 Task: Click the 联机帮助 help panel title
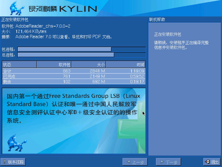(157, 20)
